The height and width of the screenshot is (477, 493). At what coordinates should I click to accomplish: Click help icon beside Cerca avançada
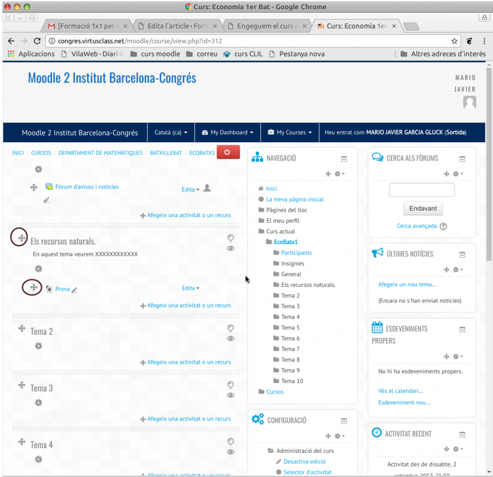[443, 226]
